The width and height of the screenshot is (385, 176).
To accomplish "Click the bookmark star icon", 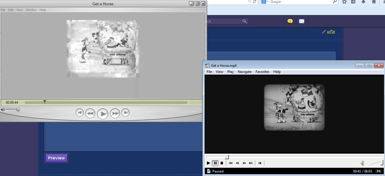I will point(344,2).
